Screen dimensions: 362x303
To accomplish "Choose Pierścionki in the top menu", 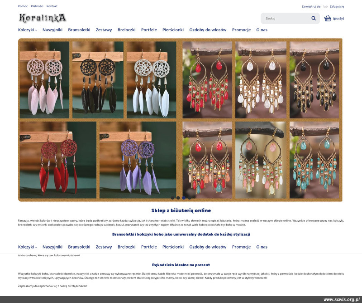I will pyautogui.click(x=173, y=30).
